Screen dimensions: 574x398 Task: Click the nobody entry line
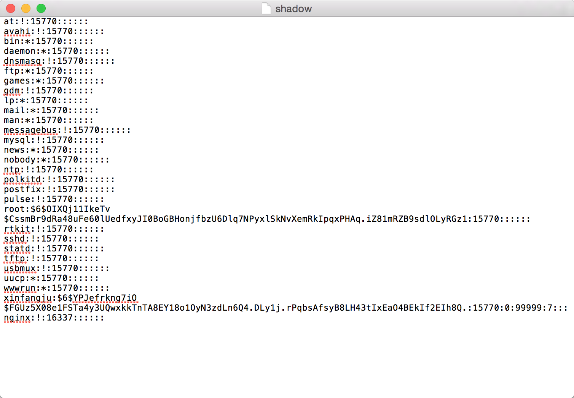tap(56, 160)
